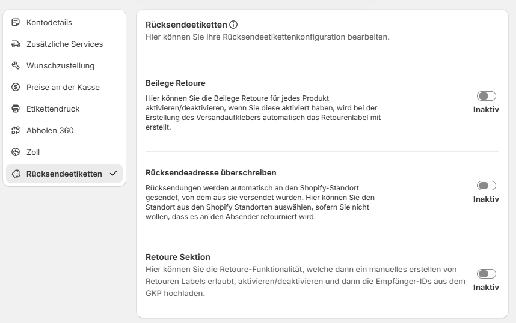This screenshot has width=516, height=323.
Task: Click the Abholen 360 icon
Action: (16, 130)
